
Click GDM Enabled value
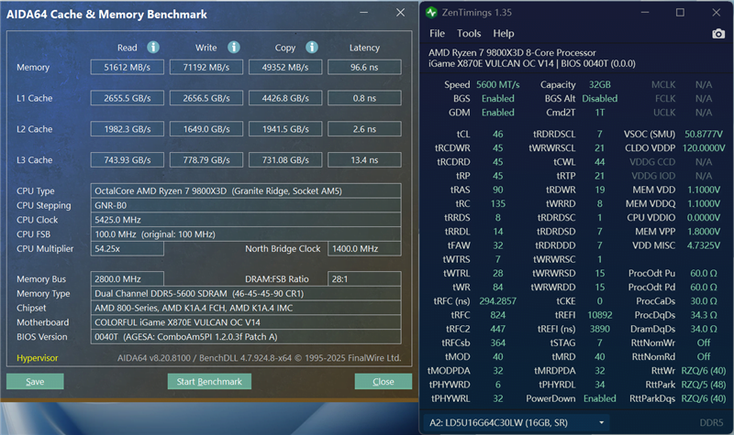coord(497,113)
